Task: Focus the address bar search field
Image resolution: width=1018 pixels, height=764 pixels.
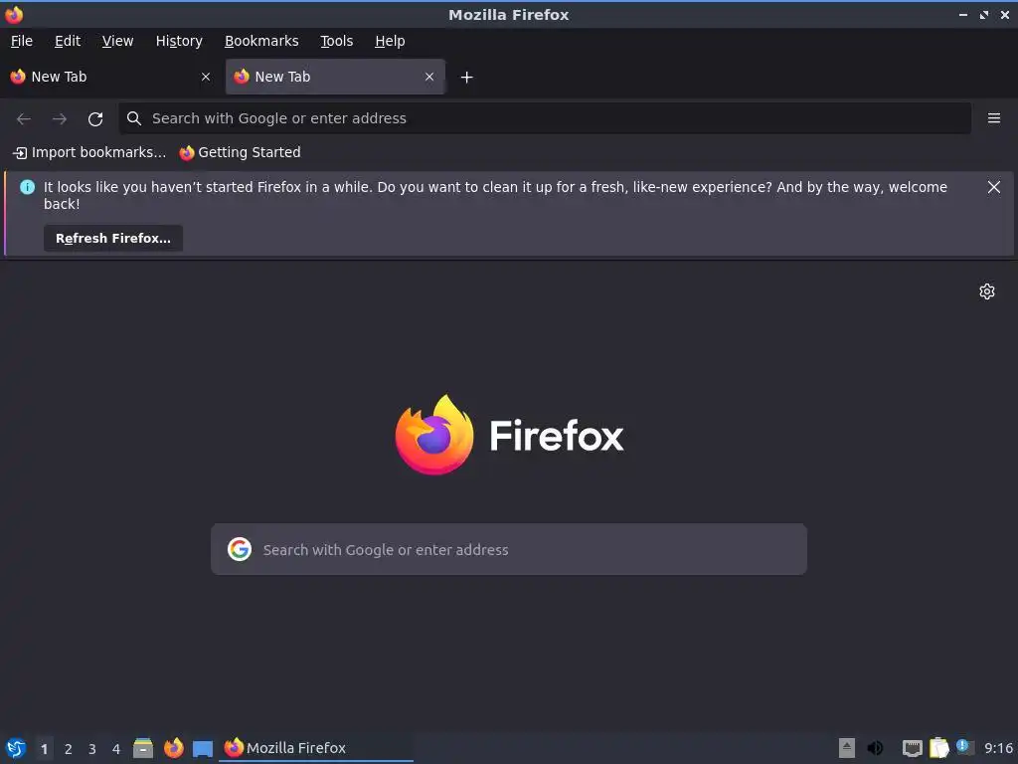Action: click(545, 118)
